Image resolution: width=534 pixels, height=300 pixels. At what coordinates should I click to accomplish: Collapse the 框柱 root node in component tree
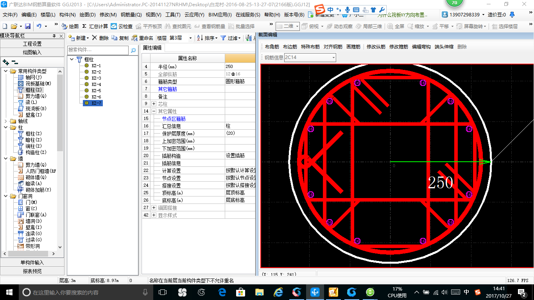click(72, 59)
